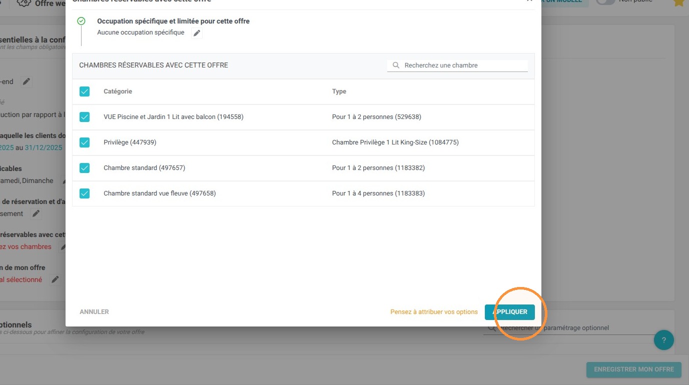The width and height of the screenshot is (689, 385).
Task: Select "VUE Piscine et Jardin 1 Lit avec balcon (194558)"
Action: click(x=174, y=117)
